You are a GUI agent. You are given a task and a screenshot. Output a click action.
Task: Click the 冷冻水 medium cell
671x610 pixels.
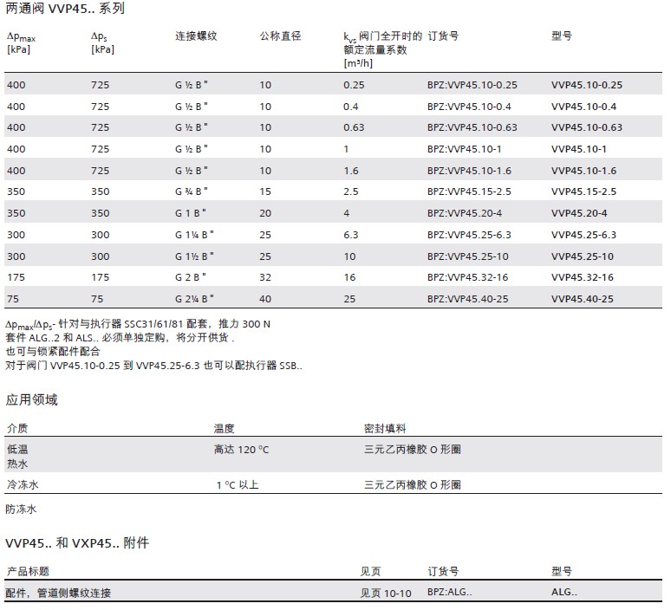pyautogui.click(x=23, y=485)
